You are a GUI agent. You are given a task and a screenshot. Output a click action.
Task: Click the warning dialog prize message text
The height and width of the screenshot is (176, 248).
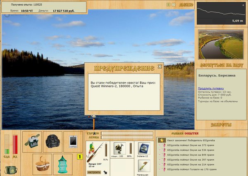pyautogui.click(x=123, y=84)
